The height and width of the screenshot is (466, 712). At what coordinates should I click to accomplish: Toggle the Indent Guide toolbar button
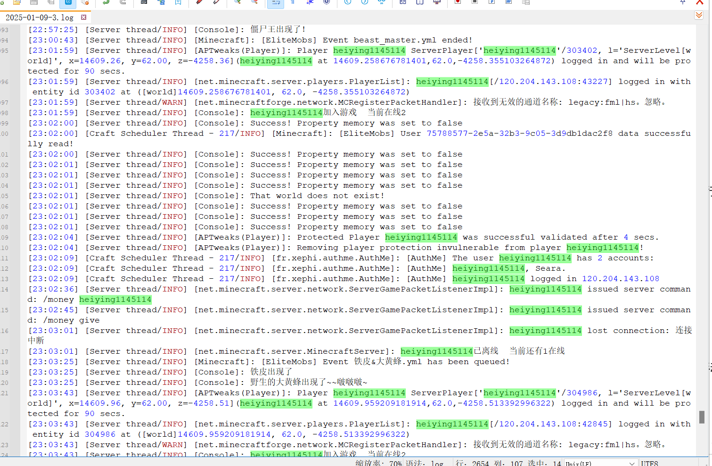point(310,2)
